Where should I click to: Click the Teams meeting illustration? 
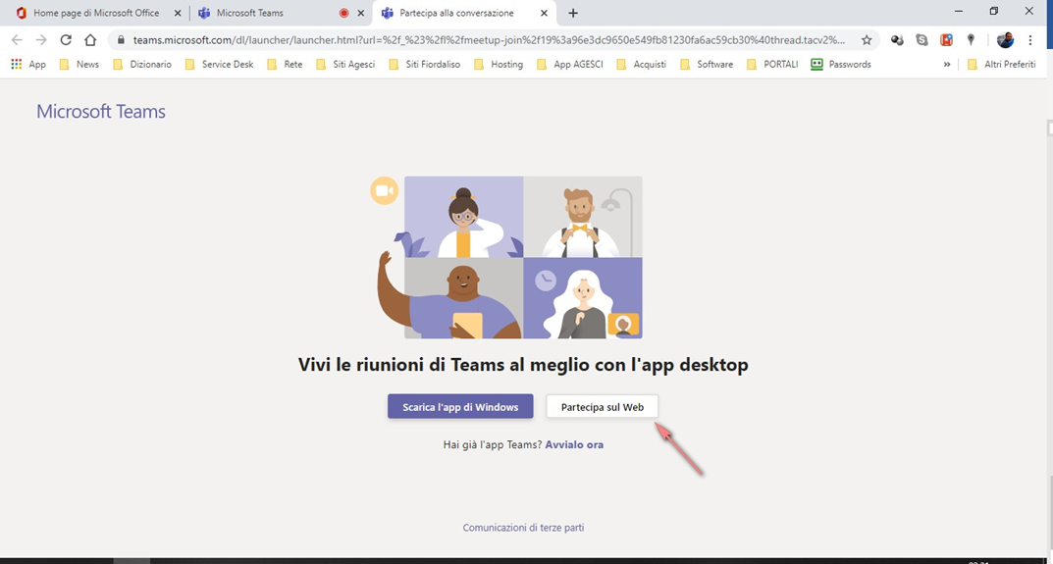[506, 258]
